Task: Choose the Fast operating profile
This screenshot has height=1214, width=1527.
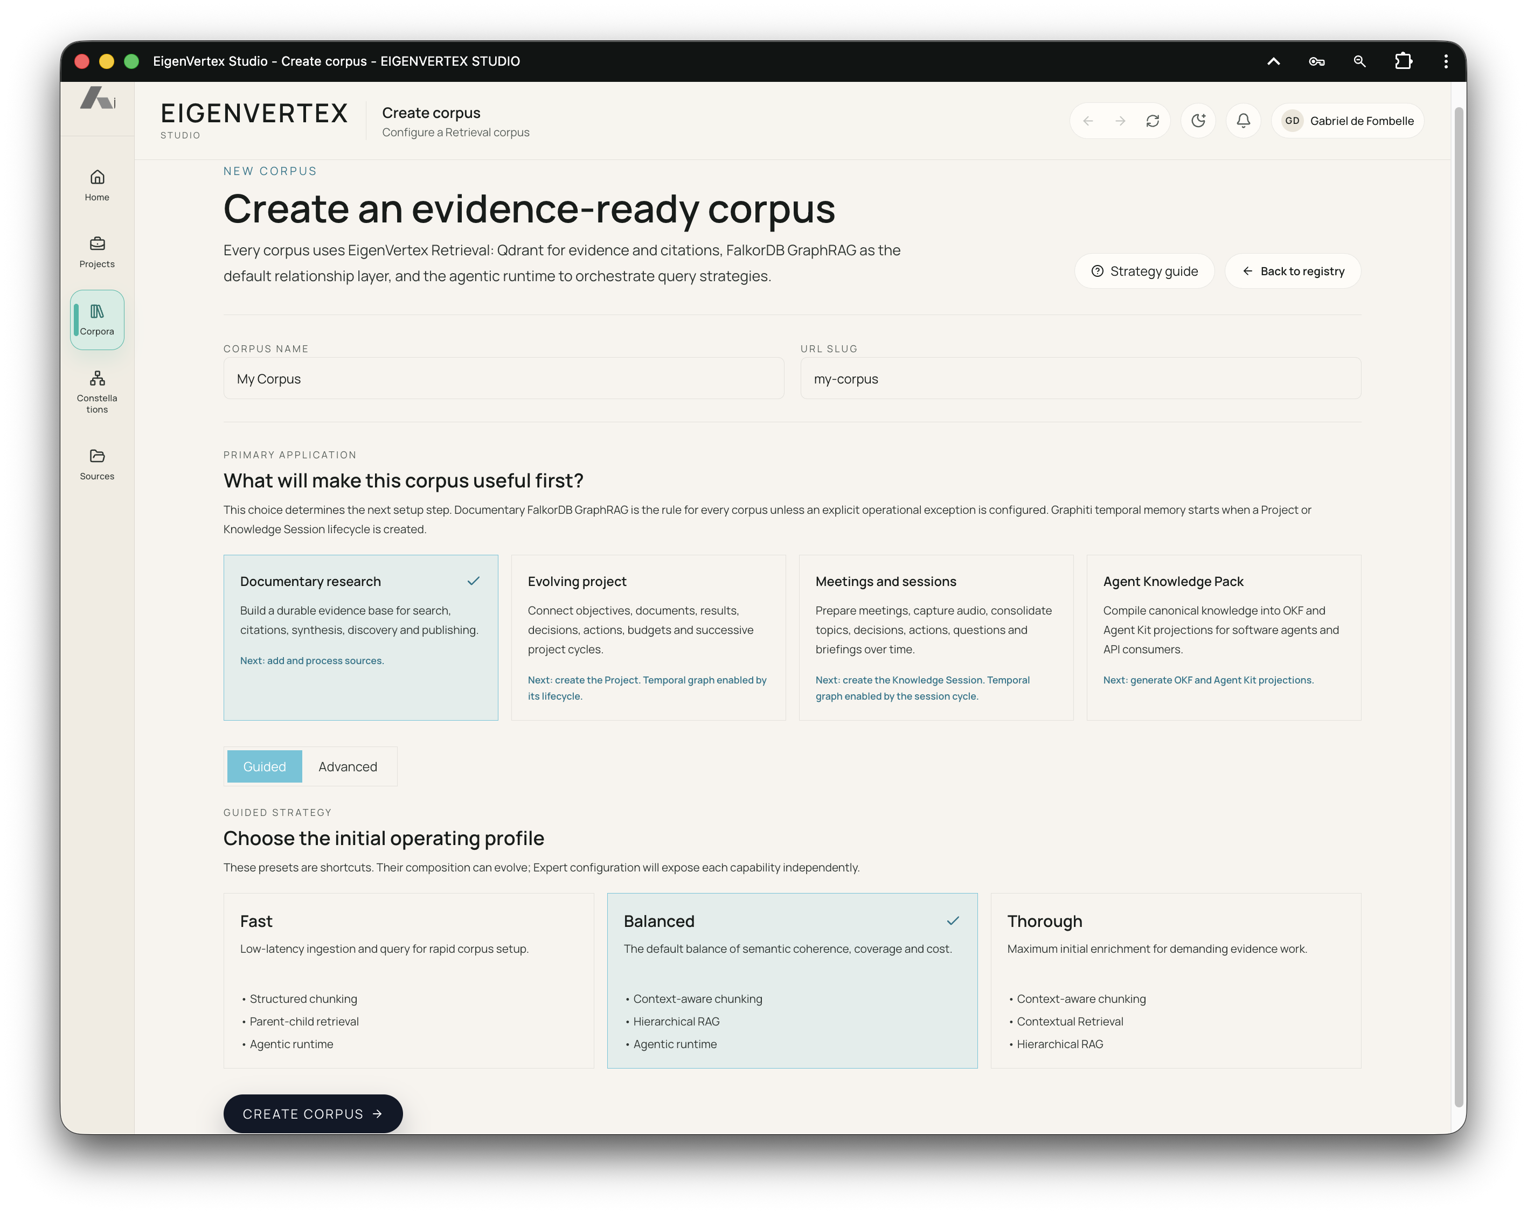Action: pyautogui.click(x=408, y=980)
